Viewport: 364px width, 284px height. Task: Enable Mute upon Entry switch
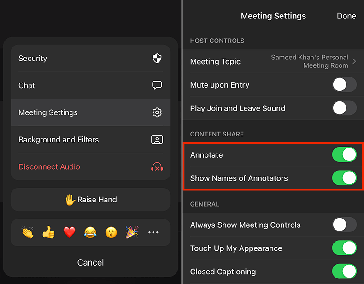point(344,85)
